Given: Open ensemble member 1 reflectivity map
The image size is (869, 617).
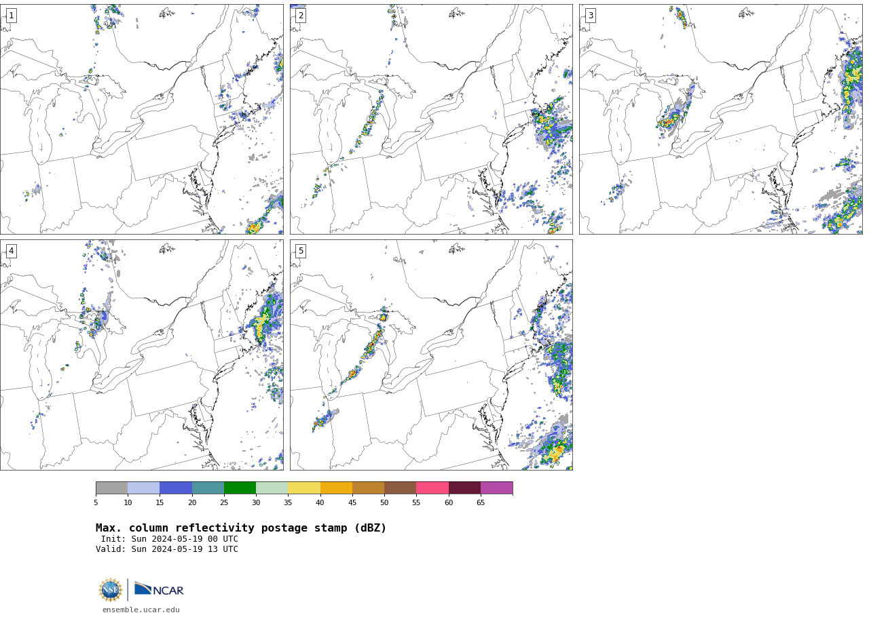Looking at the screenshot, I should 141,119.
